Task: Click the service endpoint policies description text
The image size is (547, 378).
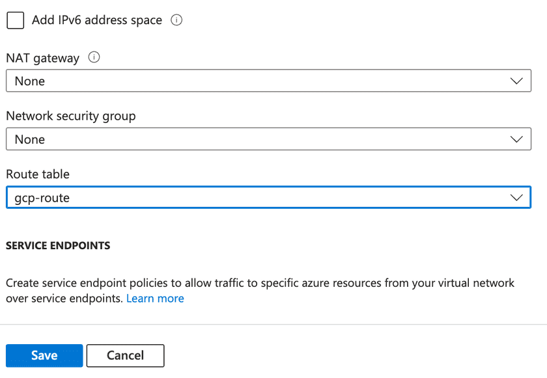Action: coord(260,284)
